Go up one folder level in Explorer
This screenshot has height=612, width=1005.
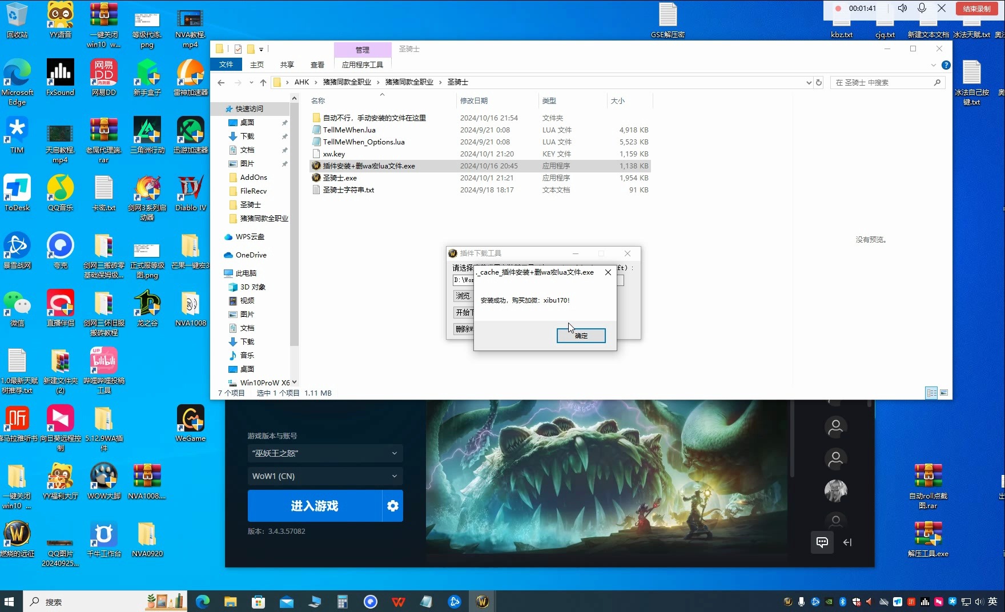pos(263,83)
